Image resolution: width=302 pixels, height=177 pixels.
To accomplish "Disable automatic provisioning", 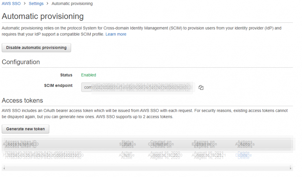I will click(x=36, y=48).
